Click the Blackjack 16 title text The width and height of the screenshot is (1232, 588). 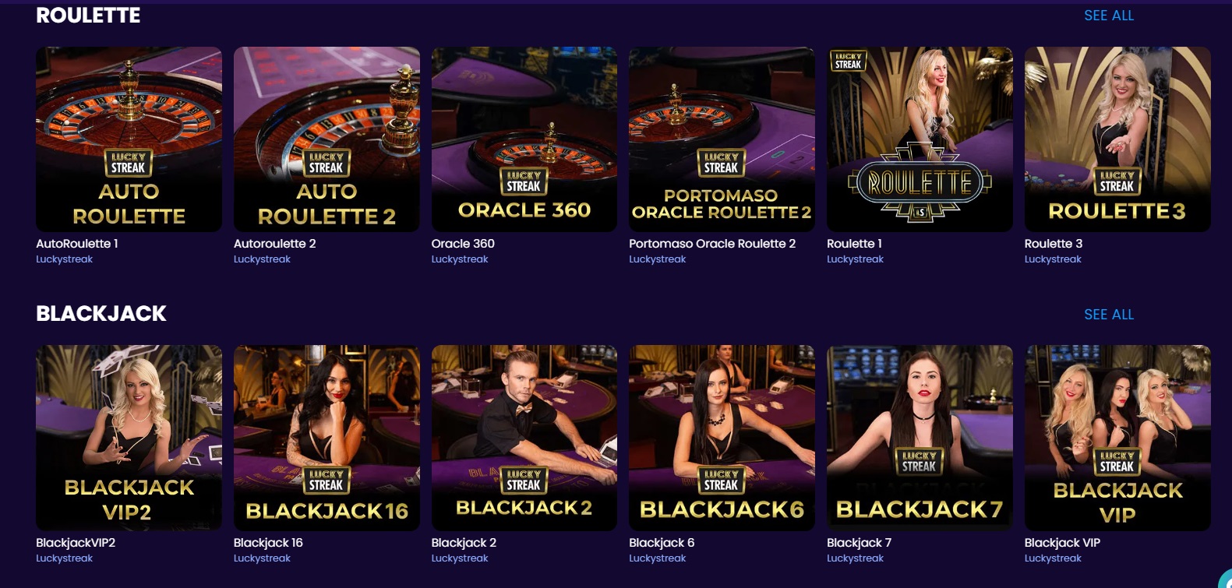(x=268, y=543)
